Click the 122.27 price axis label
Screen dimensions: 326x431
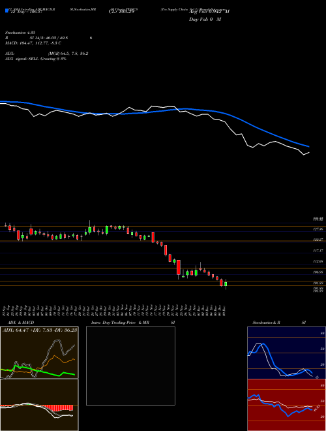(x=318, y=240)
